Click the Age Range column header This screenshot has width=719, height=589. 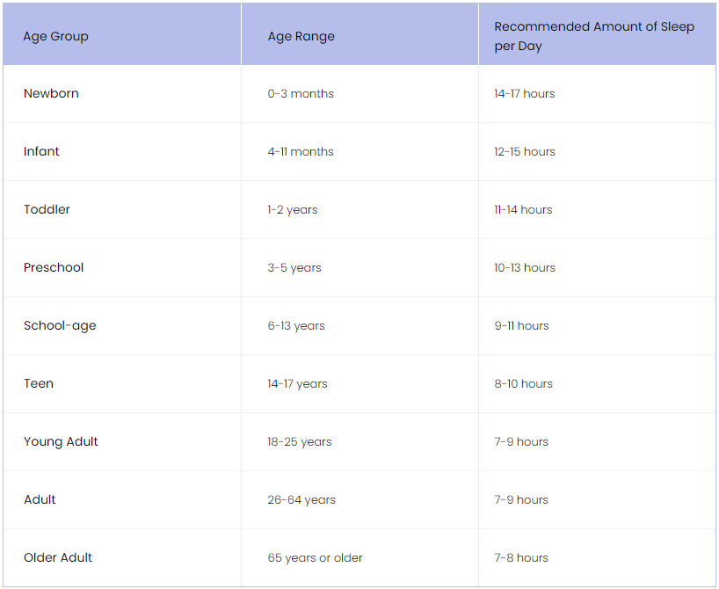pyautogui.click(x=301, y=37)
